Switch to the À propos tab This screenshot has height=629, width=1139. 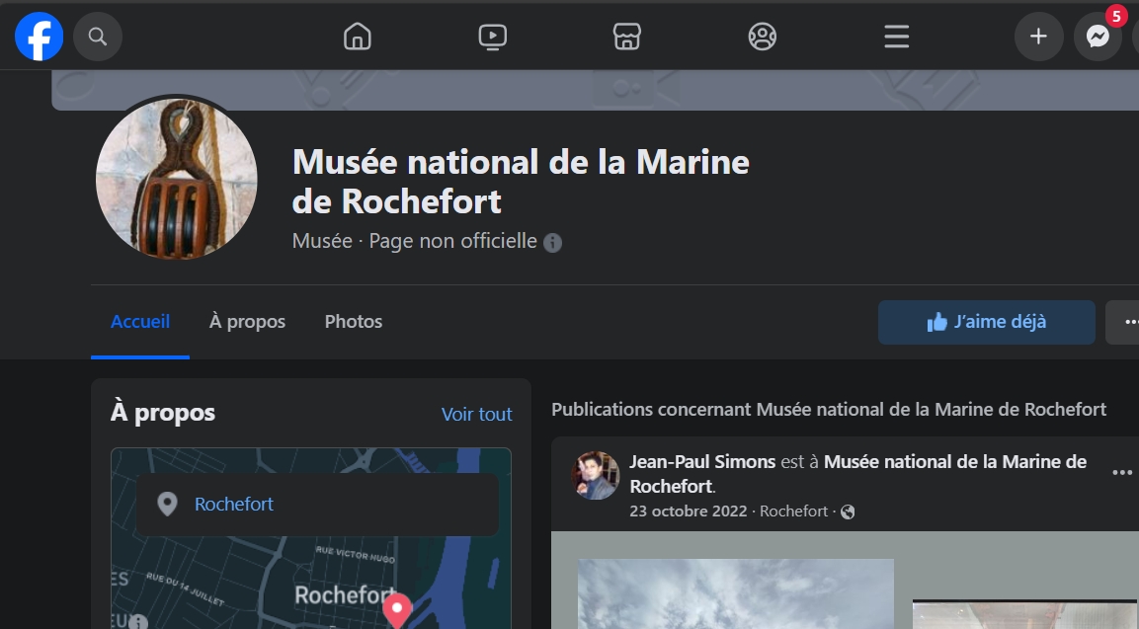[x=247, y=321]
